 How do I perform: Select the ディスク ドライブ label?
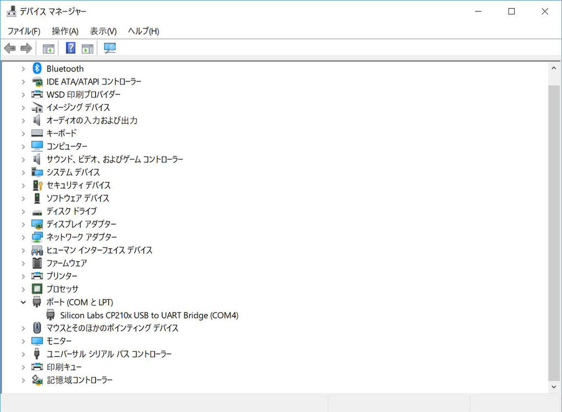pos(72,211)
